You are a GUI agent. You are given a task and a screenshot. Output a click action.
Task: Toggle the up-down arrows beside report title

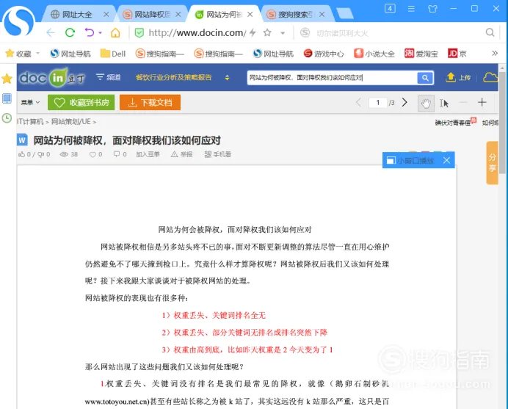(x=227, y=77)
